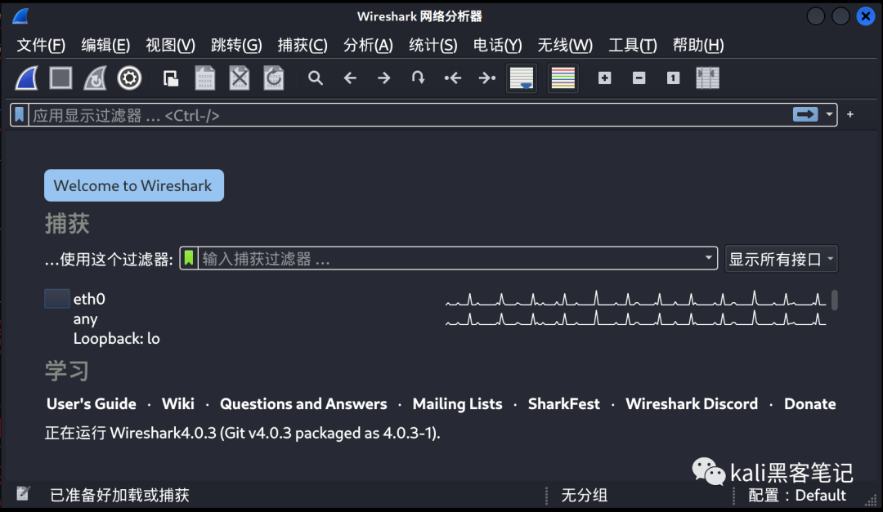Click Welcome to Wireshark button
Image resolution: width=883 pixels, height=512 pixels.
point(134,185)
